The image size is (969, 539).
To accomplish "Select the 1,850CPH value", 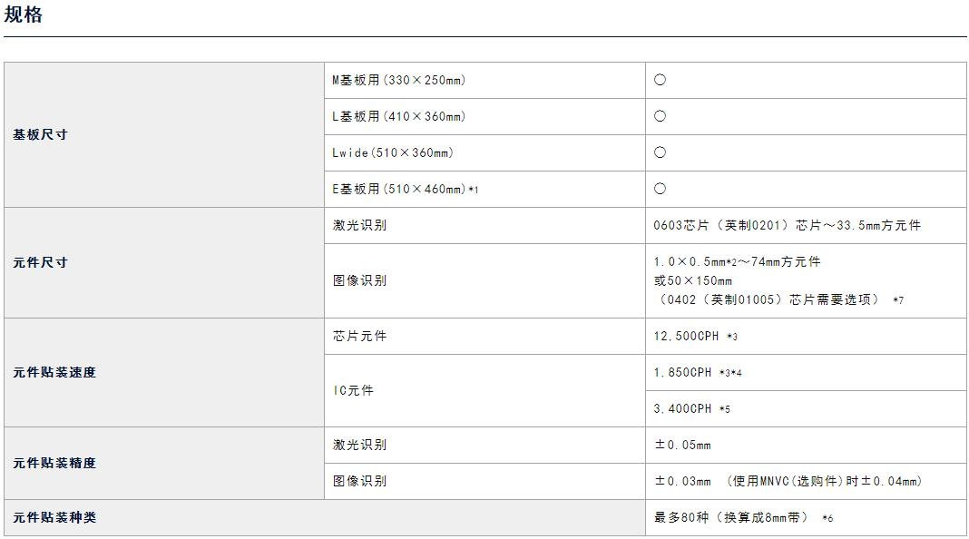I will [x=682, y=372].
